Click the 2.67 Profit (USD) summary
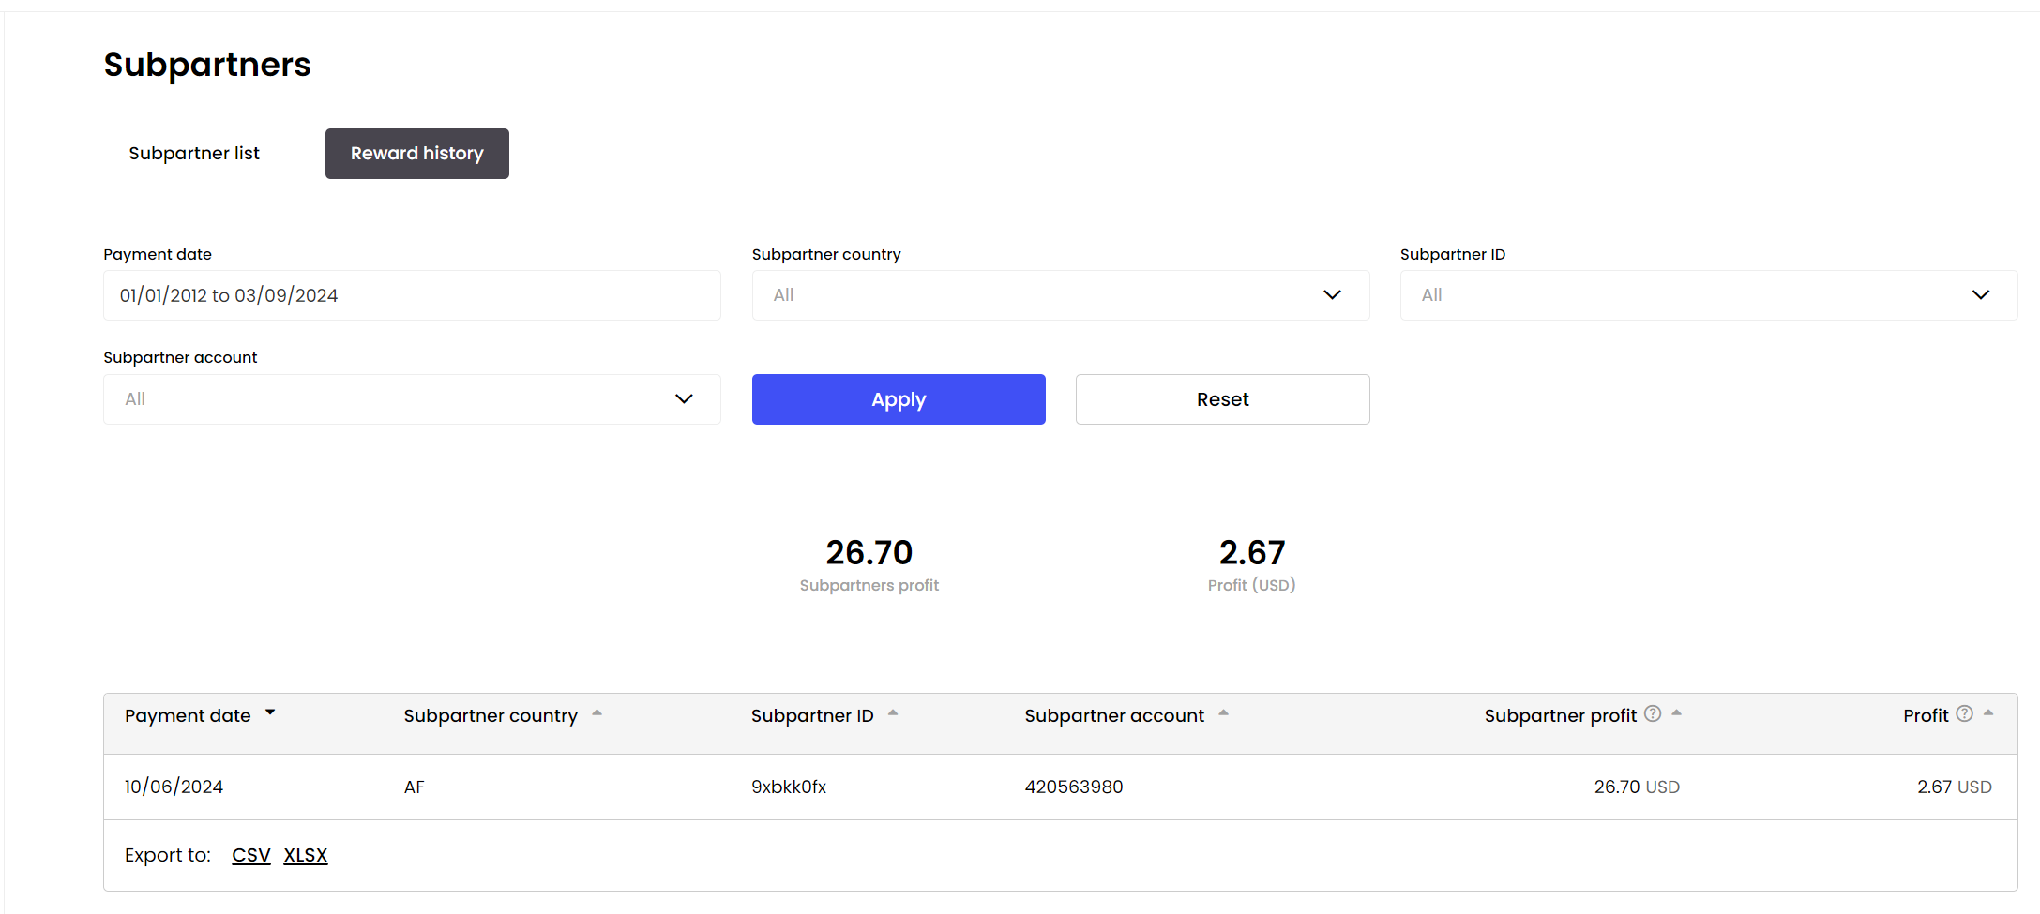Viewport: 2040px width, 914px height. pos(1252,565)
